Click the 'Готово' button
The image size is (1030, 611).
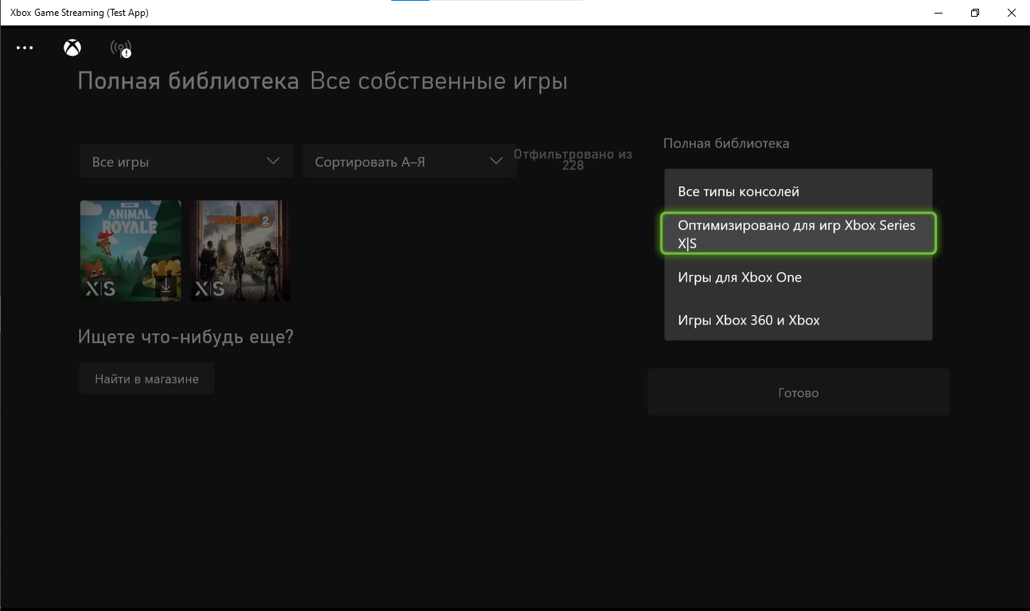click(798, 392)
